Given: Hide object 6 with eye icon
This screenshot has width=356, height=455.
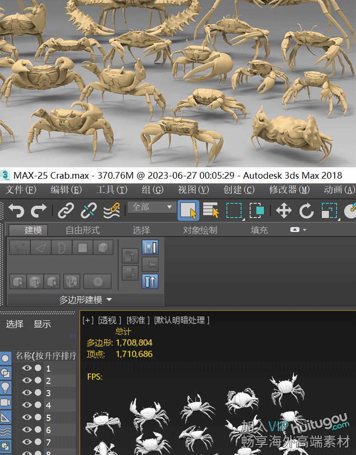Looking at the screenshot, I should pos(27,429).
